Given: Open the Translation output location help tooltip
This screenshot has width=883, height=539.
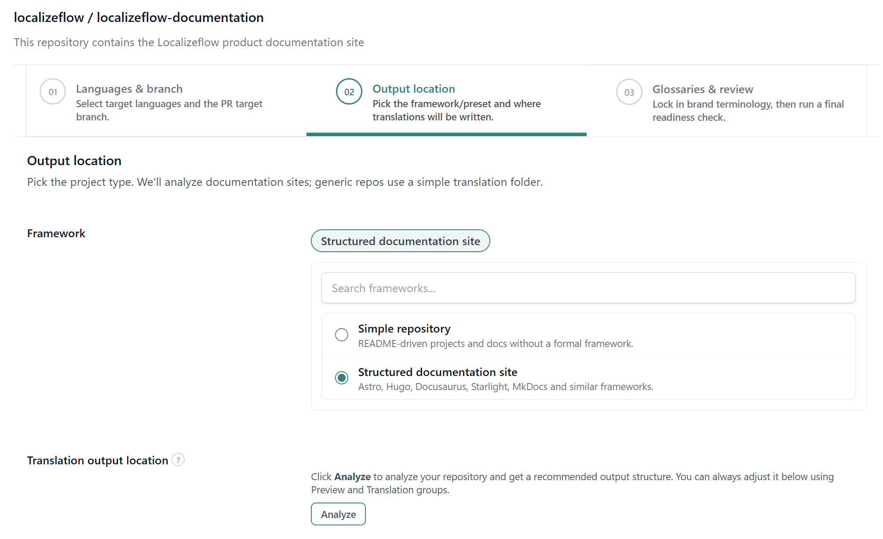Looking at the screenshot, I should click(179, 460).
